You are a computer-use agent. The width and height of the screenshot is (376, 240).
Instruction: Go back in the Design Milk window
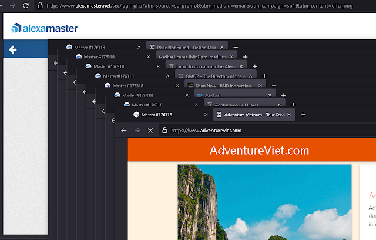55,63
